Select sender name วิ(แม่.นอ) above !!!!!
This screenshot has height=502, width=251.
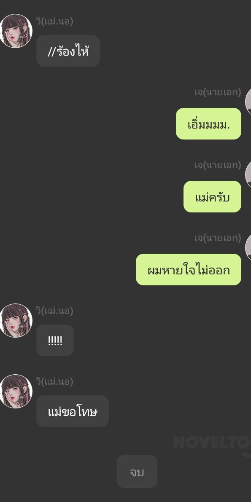tap(54, 311)
